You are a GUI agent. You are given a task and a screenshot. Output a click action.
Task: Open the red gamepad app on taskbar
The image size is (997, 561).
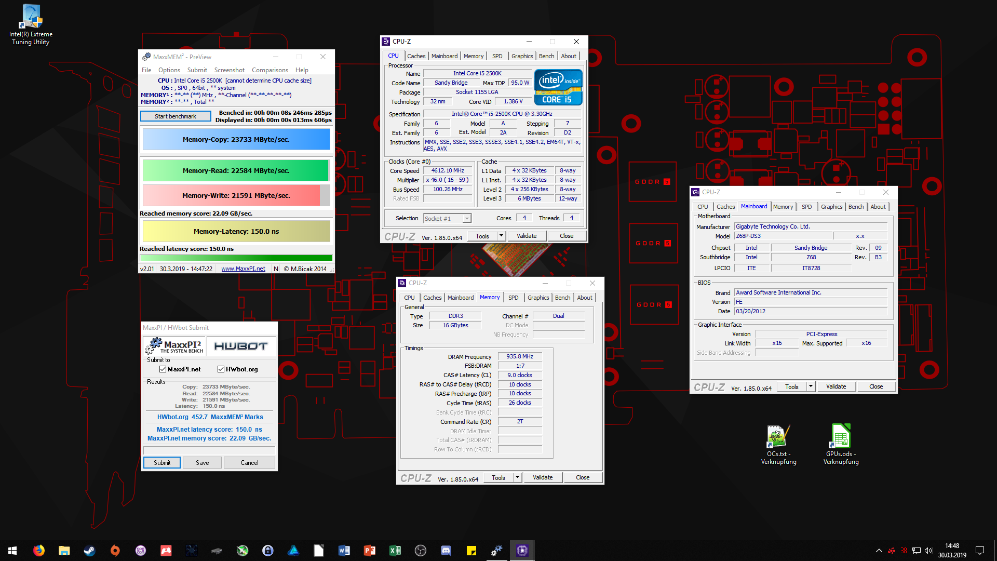coord(166,551)
